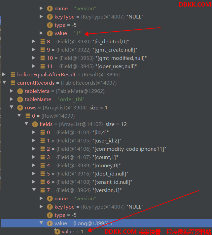This screenshot has width=212, height=235.
Task: Select the {TableMeta@12962} value
Action: (x=80, y=91)
